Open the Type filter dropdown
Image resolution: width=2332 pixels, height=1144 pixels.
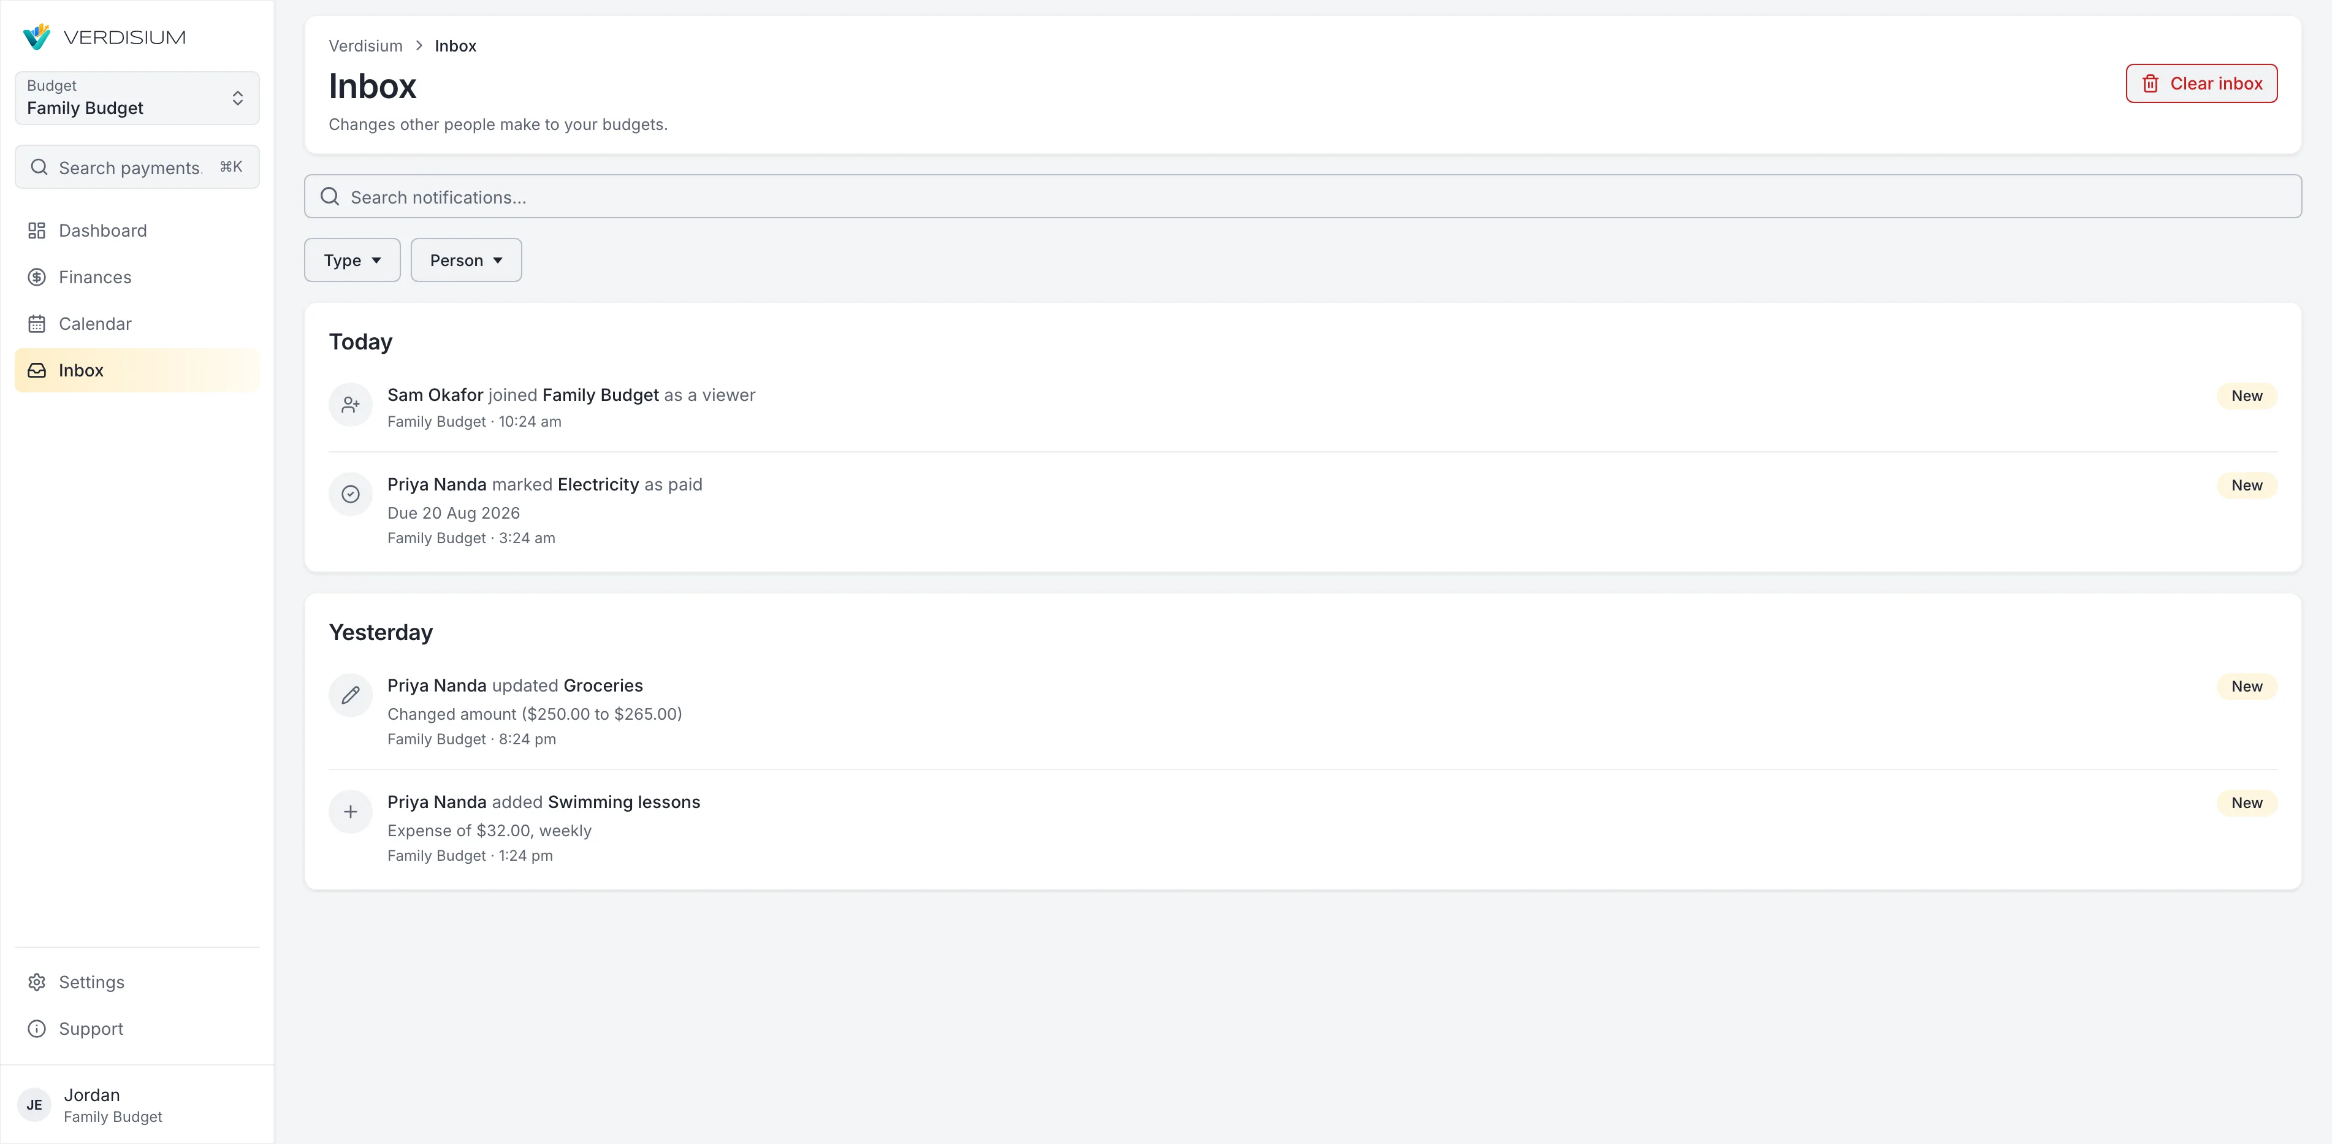point(352,260)
